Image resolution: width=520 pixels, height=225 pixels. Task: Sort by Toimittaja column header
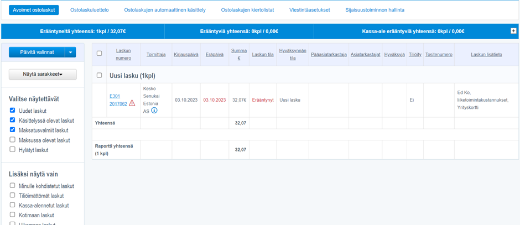(156, 54)
